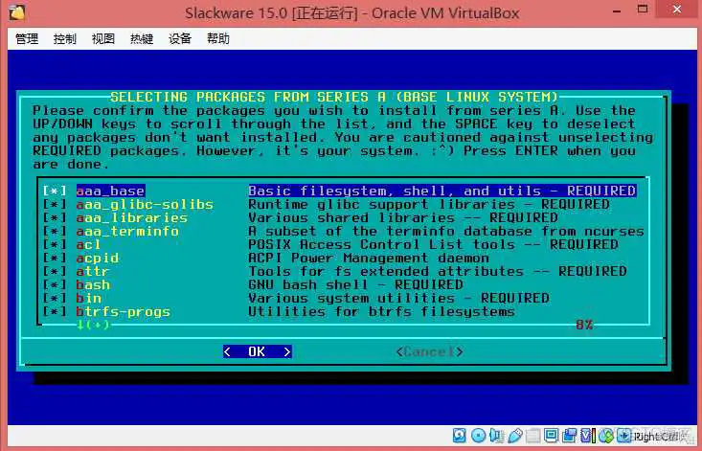Click the display monitor status icon
The height and width of the screenshot is (451, 702).
(x=551, y=438)
